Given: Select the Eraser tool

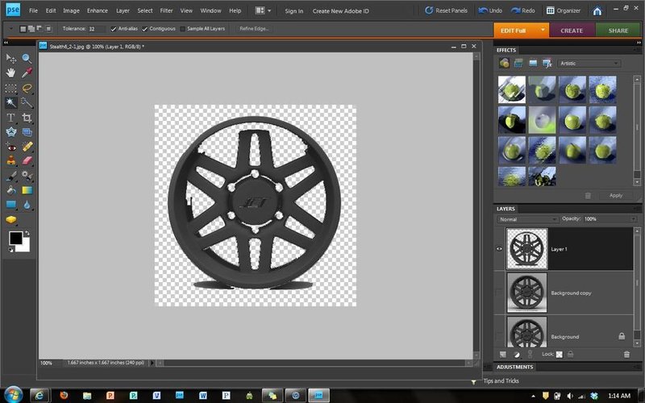Looking at the screenshot, I should pyautogui.click(x=27, y=160).
